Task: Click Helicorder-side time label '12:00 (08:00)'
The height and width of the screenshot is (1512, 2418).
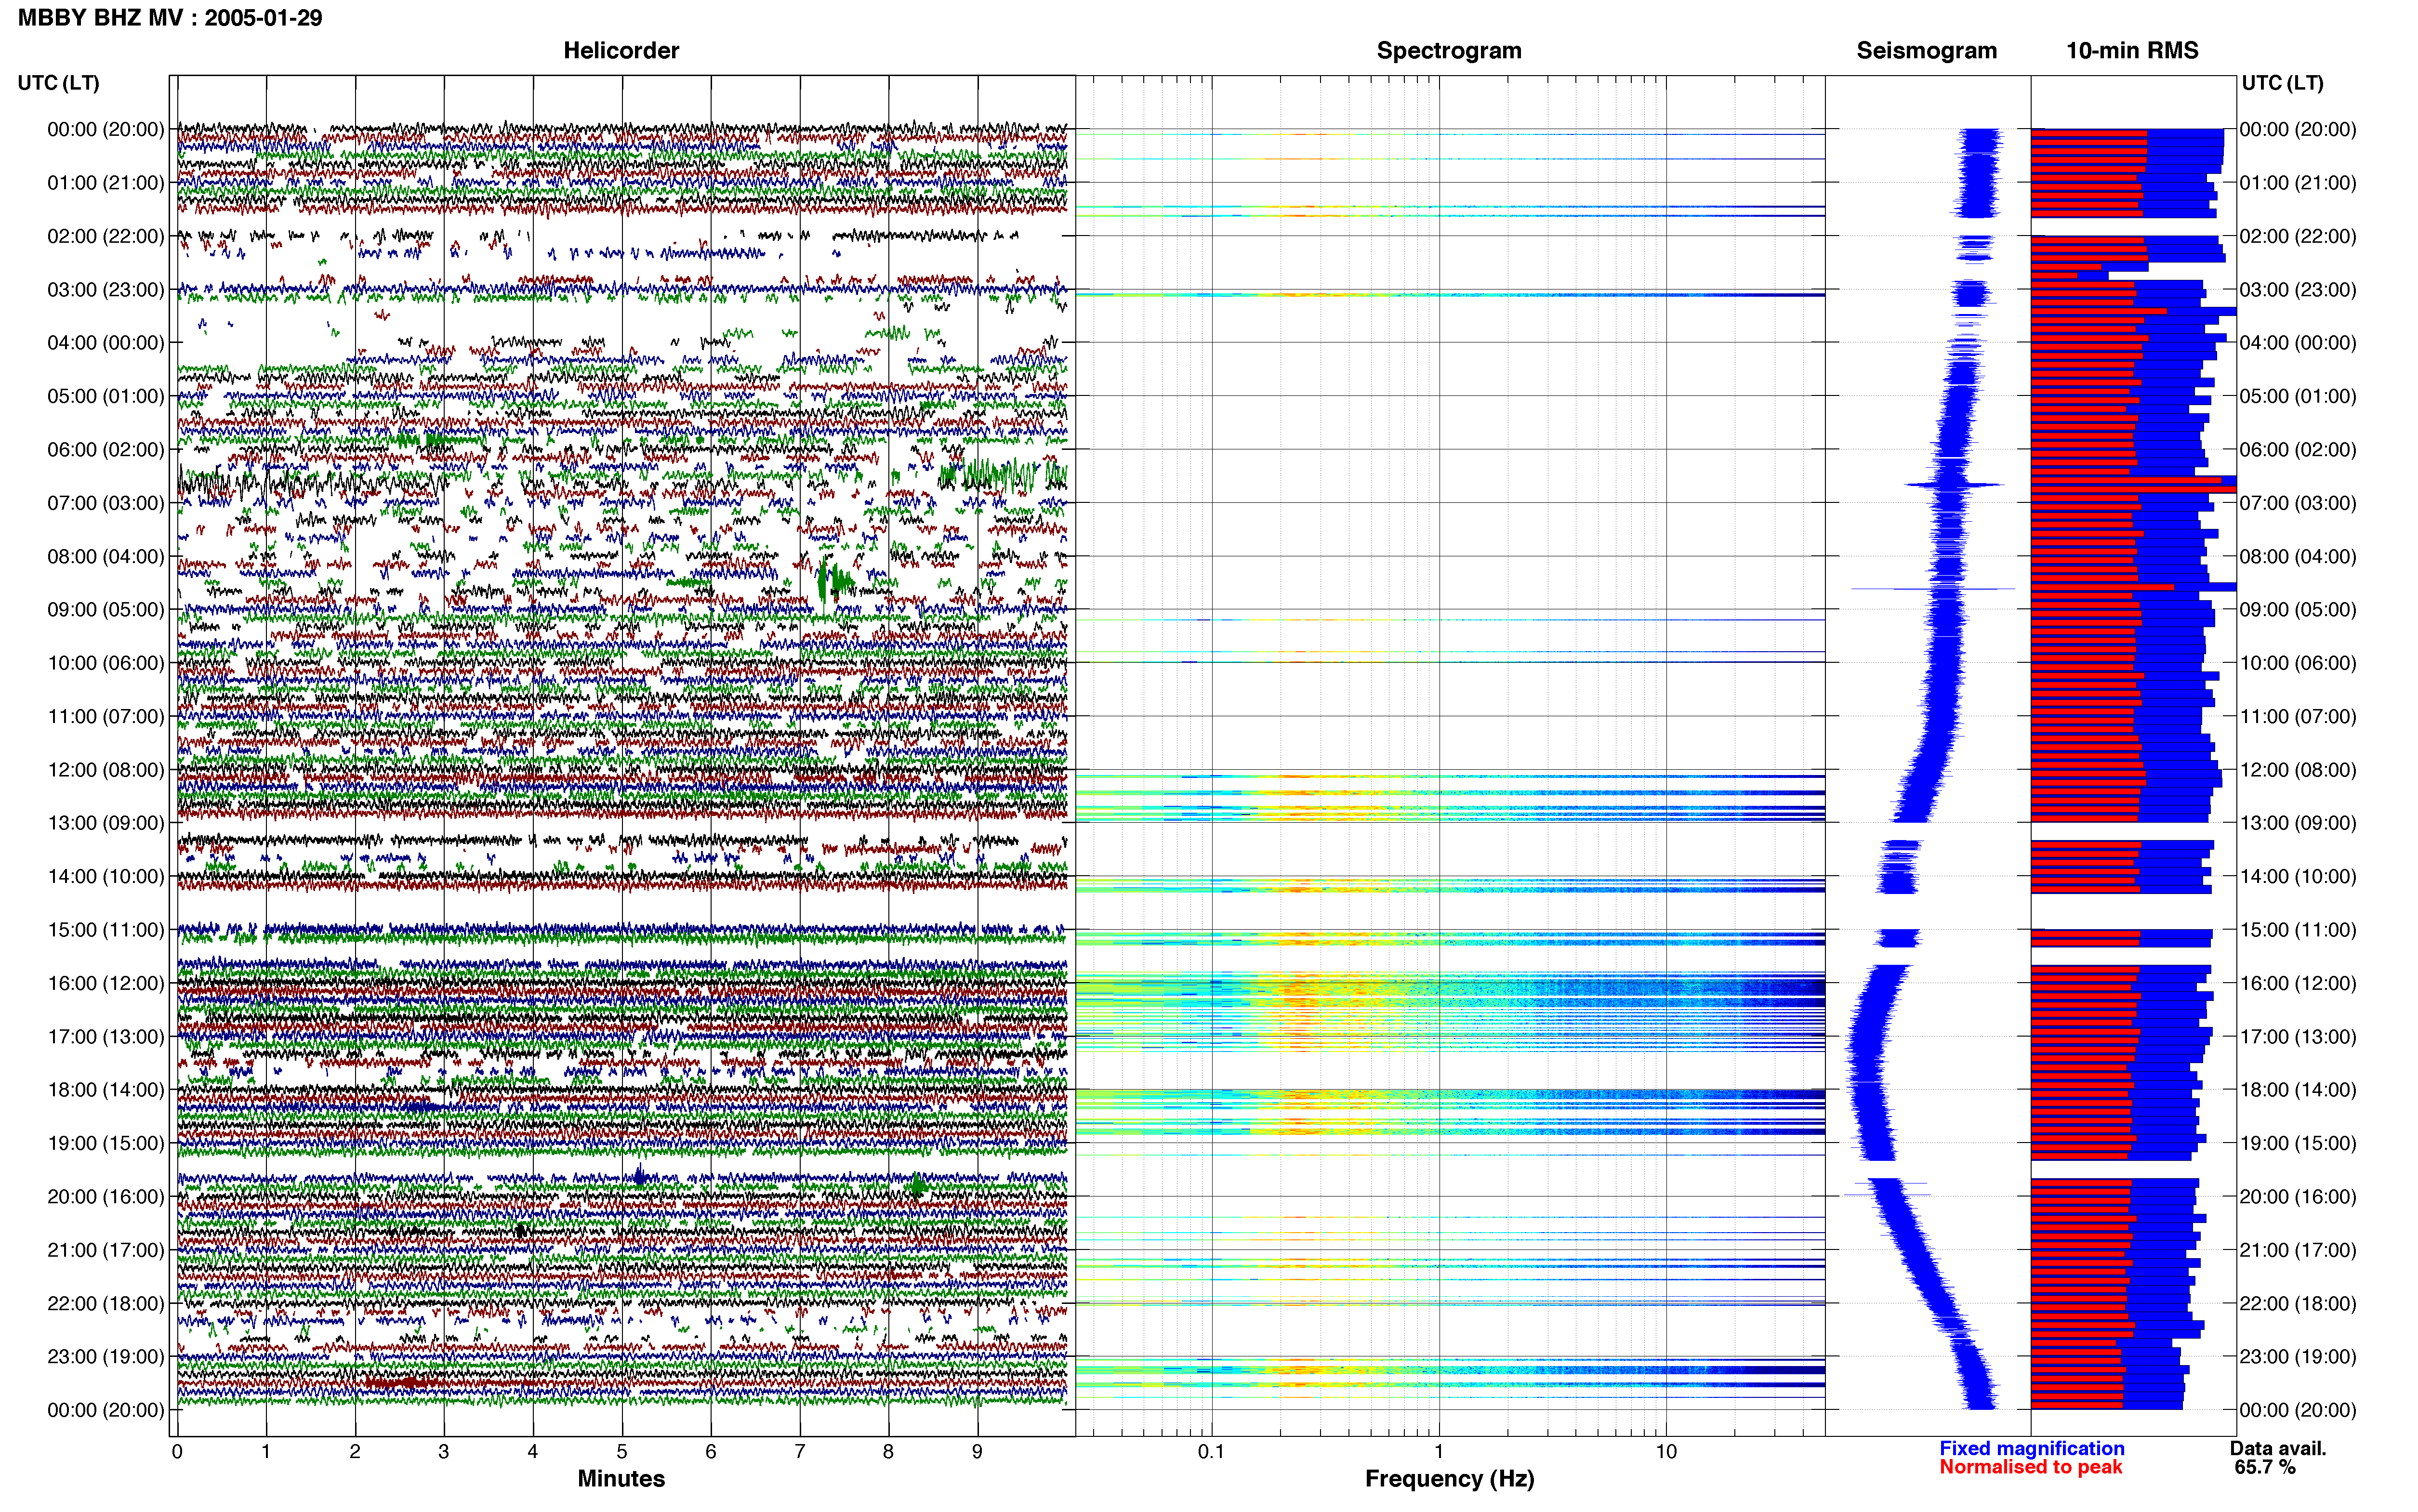Action: pyautogui.click(x=106, y=770)
